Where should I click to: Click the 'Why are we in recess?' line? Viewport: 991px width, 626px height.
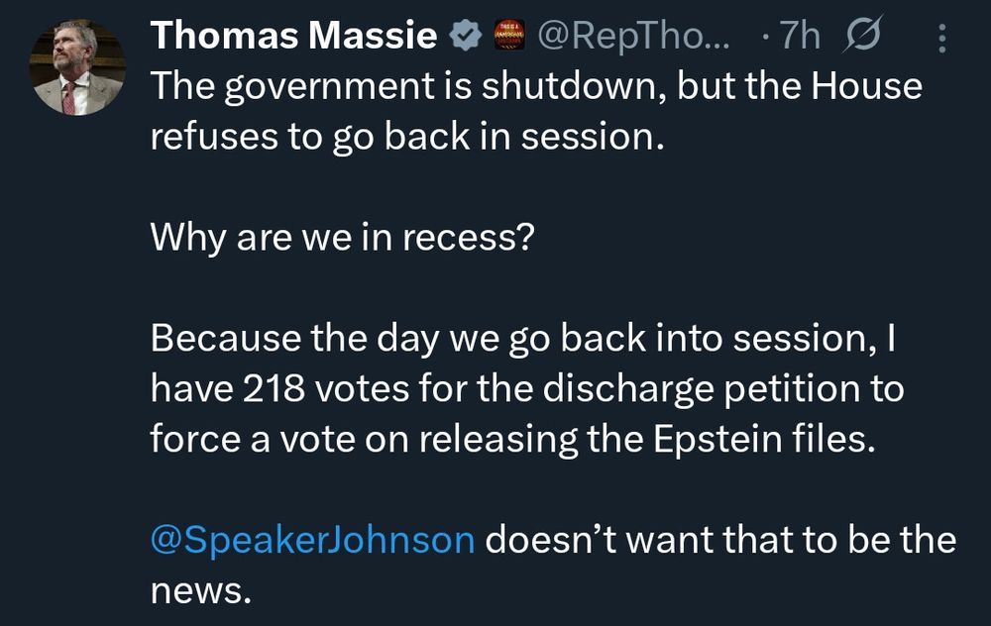(343, 238)
